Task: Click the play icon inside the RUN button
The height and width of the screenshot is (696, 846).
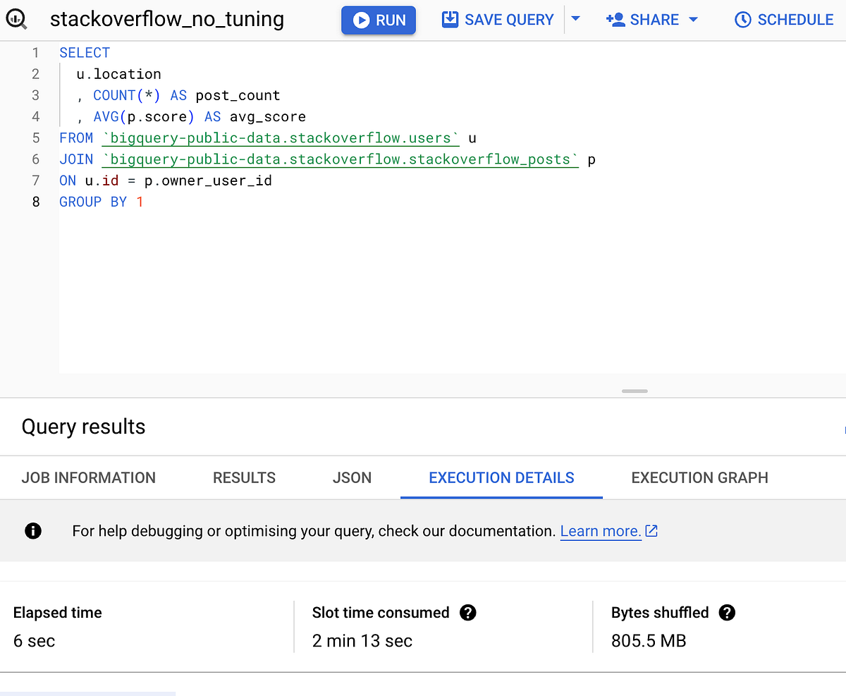Action: coord(361,20)
